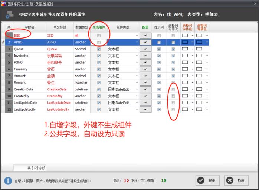259x190 pixels.
Task: Open component type dropdown for ISID row
Action: [x=137, y=36]
